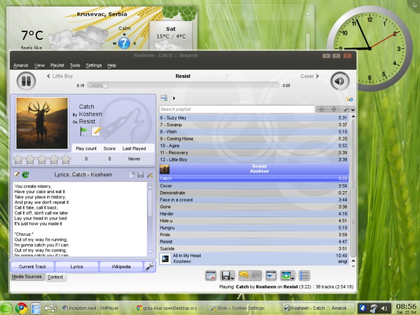Redo the playlist change
420x315 pixels.
(256, 275)
